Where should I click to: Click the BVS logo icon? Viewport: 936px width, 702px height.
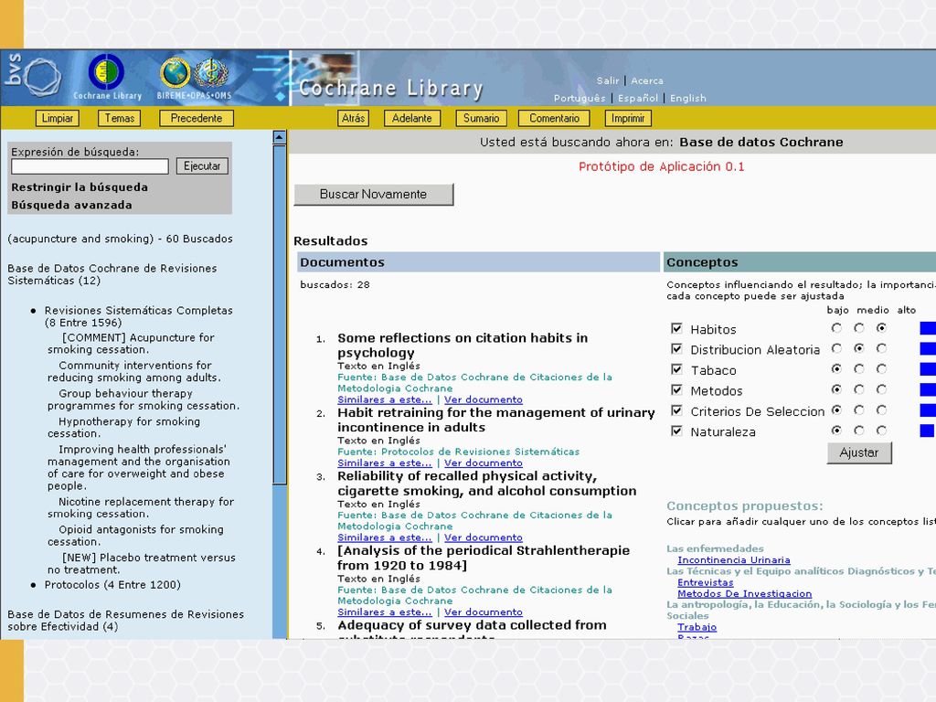pyautogui.click(x=33, y=77)
